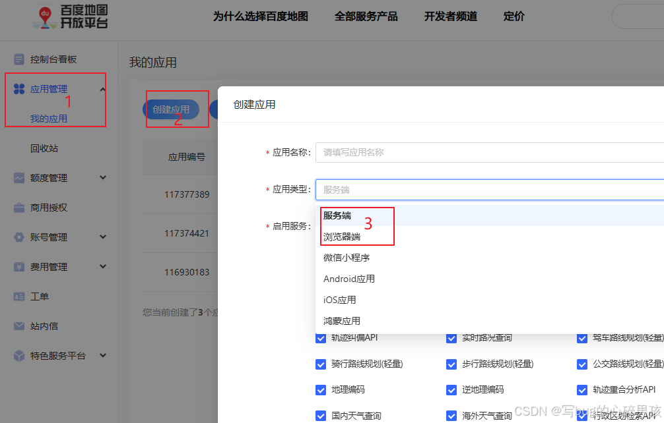This screenshot has width=664, height=423.
Task: Click the 商用授权 briefcase icon
Action: tap(19, 208)
